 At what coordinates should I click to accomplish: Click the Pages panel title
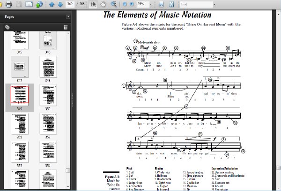[9, 16]
